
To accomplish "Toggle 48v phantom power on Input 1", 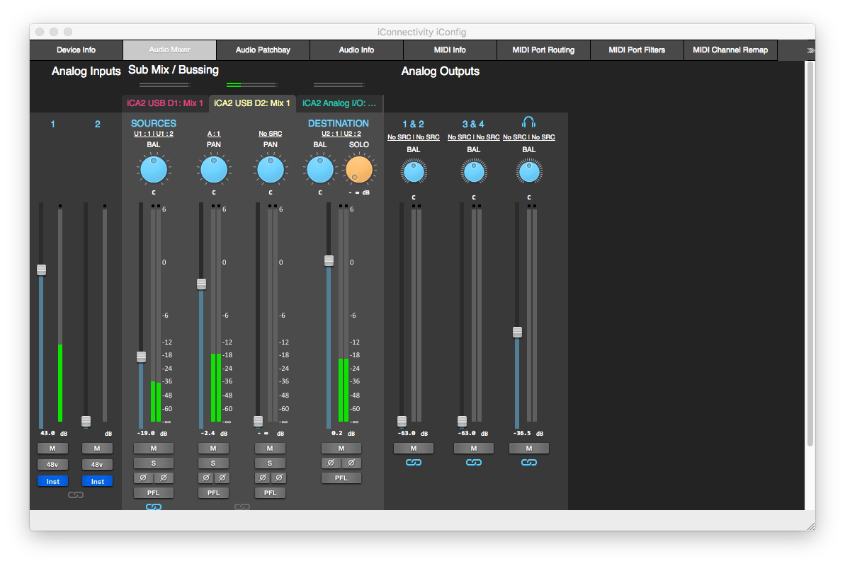I will coord(53,464).
